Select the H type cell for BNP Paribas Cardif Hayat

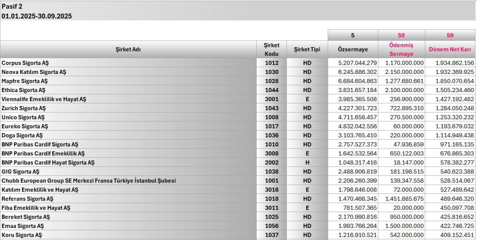coord(307,163)
